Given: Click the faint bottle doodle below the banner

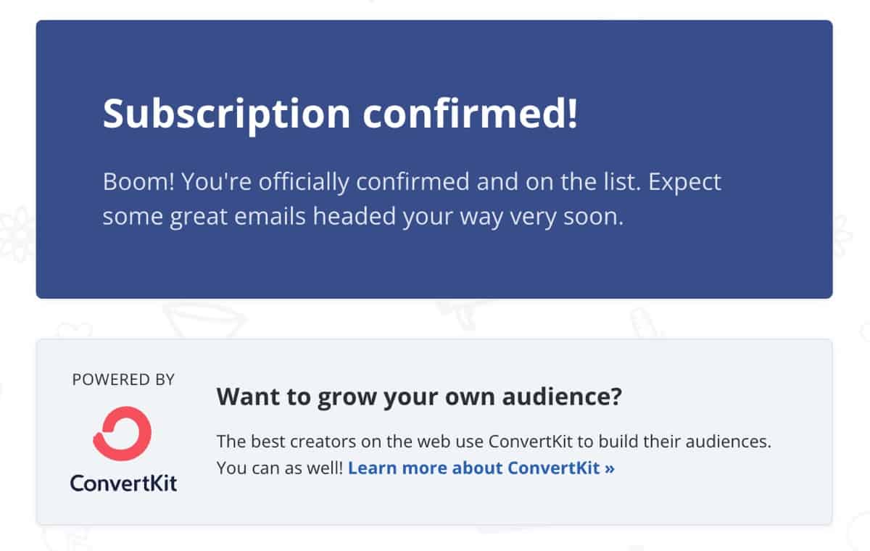Looking at the screenshot, I should click(x=645, y=323).
